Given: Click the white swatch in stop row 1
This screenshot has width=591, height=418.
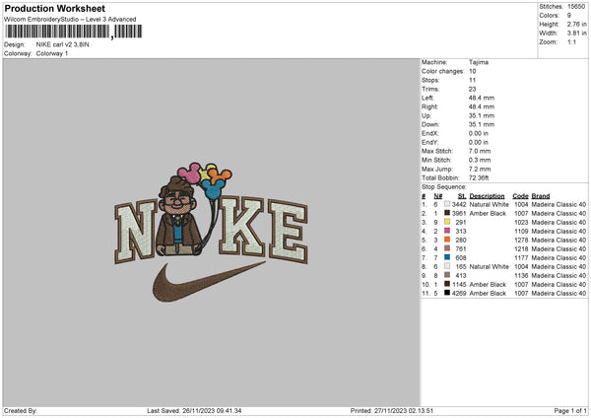Looking at the screenshot, I should point(447,204).
